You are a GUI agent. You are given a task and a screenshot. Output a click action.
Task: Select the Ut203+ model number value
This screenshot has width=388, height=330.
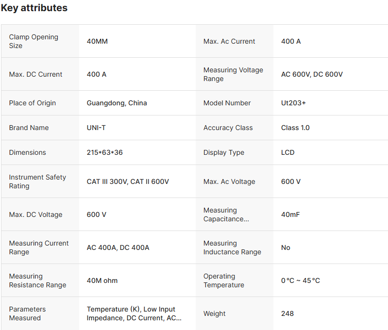coord(293,103)
